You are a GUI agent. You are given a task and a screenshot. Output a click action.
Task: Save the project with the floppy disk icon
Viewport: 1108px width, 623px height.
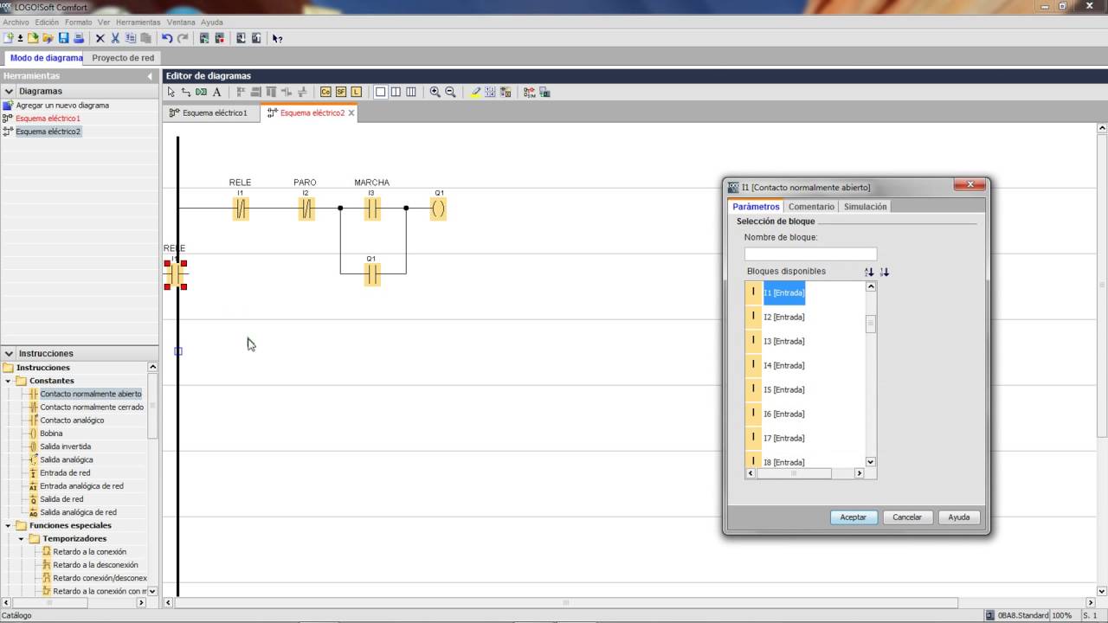[x=63, y=38]
